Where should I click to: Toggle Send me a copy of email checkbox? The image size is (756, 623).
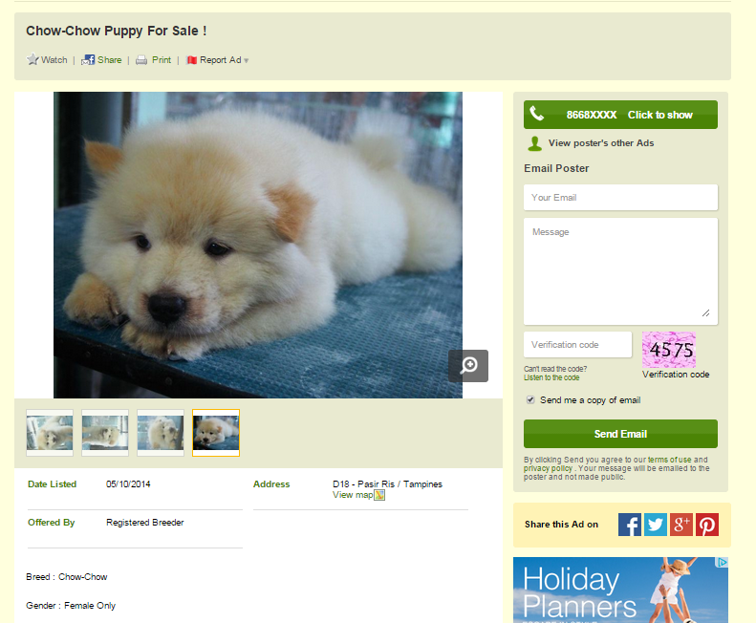pyautogui.click(x=530, y=399)
